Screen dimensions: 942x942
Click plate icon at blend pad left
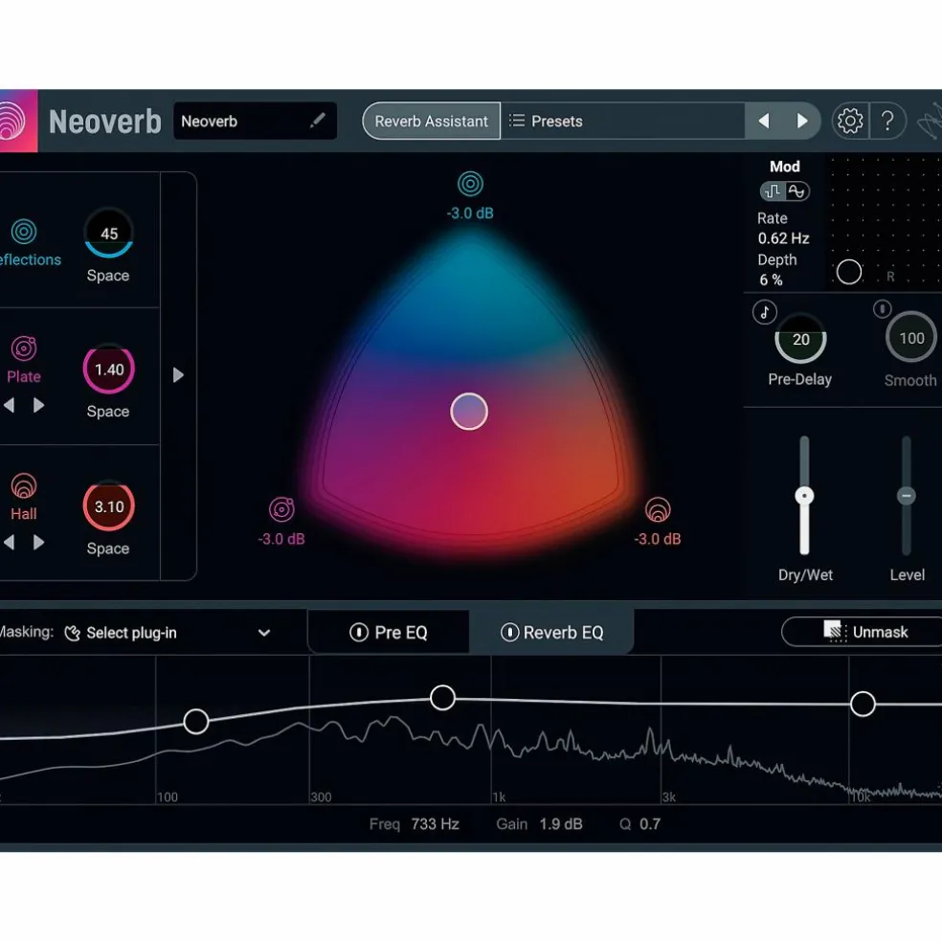click(281, 509)
